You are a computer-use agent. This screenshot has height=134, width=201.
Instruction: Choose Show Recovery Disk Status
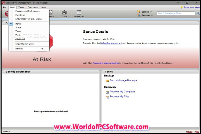tap(28, 19)
